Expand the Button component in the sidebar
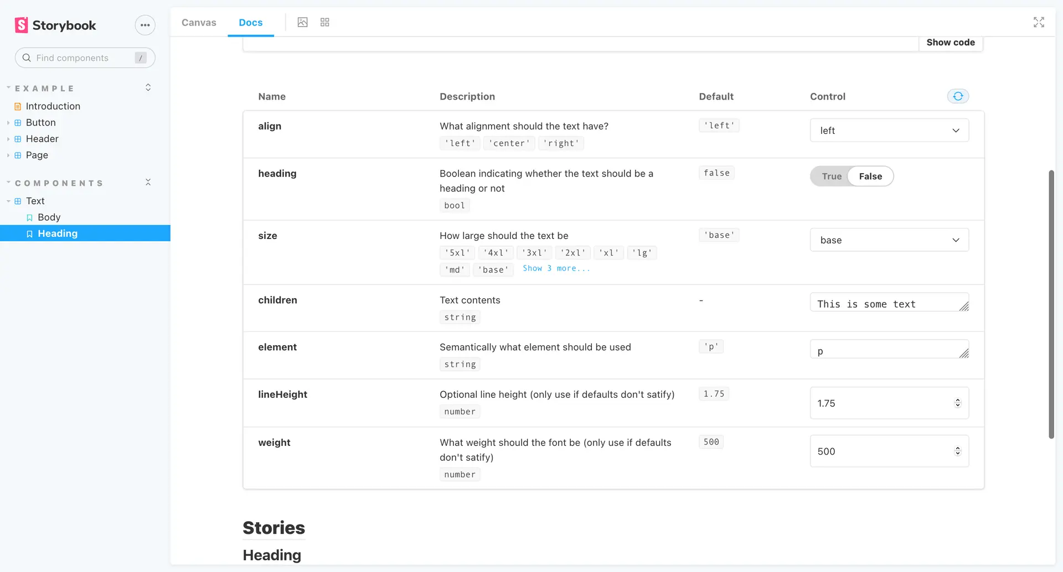 tap(8, 122)
